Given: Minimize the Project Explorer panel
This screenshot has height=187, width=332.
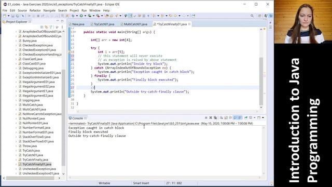Looking at the screenshot, I should [58, 21].
